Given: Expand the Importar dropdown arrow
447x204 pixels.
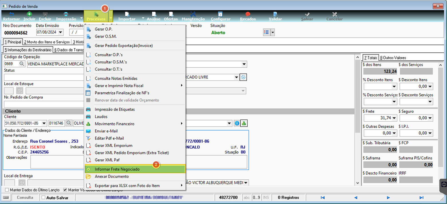Looking at the screenshot, I should [x=143, y=18].
